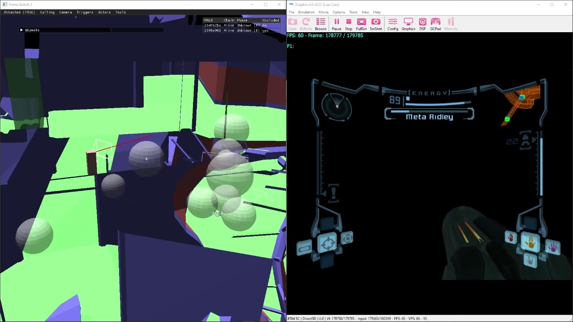Stop the emulation in Dolphin

tap(349, 24)
